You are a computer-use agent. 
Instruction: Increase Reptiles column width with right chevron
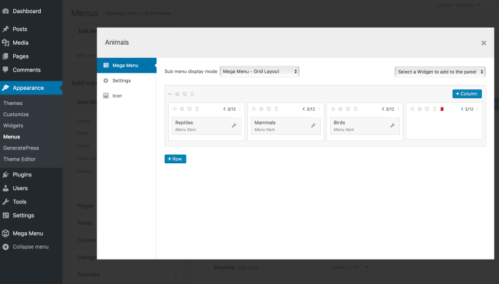240,109
